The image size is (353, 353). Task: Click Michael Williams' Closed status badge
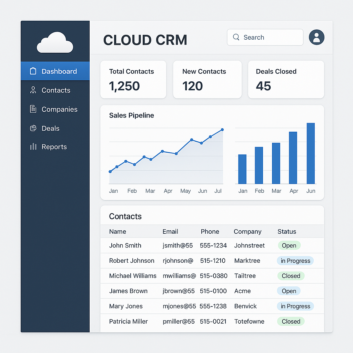point(291,276)
